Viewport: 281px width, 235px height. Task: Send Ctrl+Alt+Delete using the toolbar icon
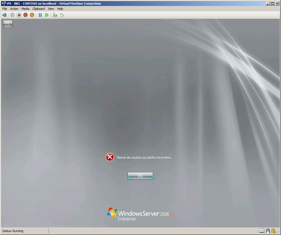tap(4, 15)
